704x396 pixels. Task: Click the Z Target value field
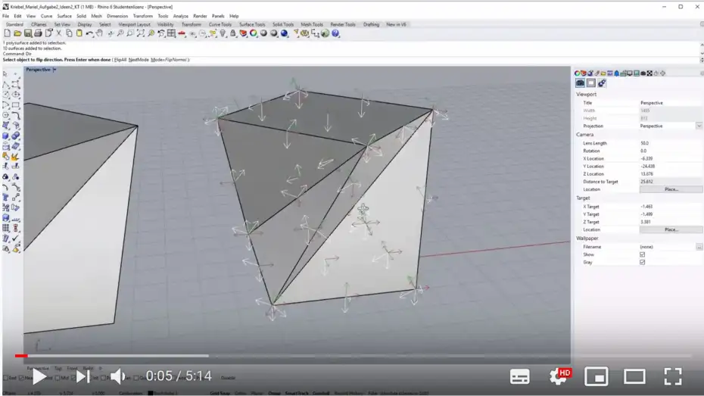pos(671,222)
